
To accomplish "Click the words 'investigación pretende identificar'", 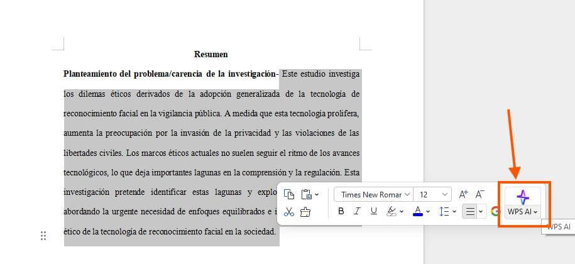I will point(124,192).
